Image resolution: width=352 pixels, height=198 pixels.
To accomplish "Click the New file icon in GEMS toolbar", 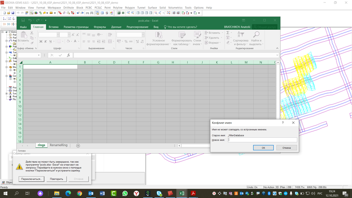I will (x=4, y=13).
